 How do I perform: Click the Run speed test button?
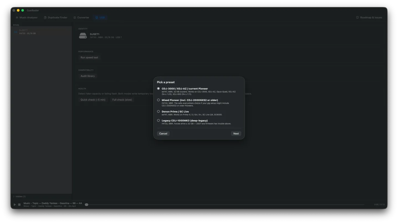[89, 57]
